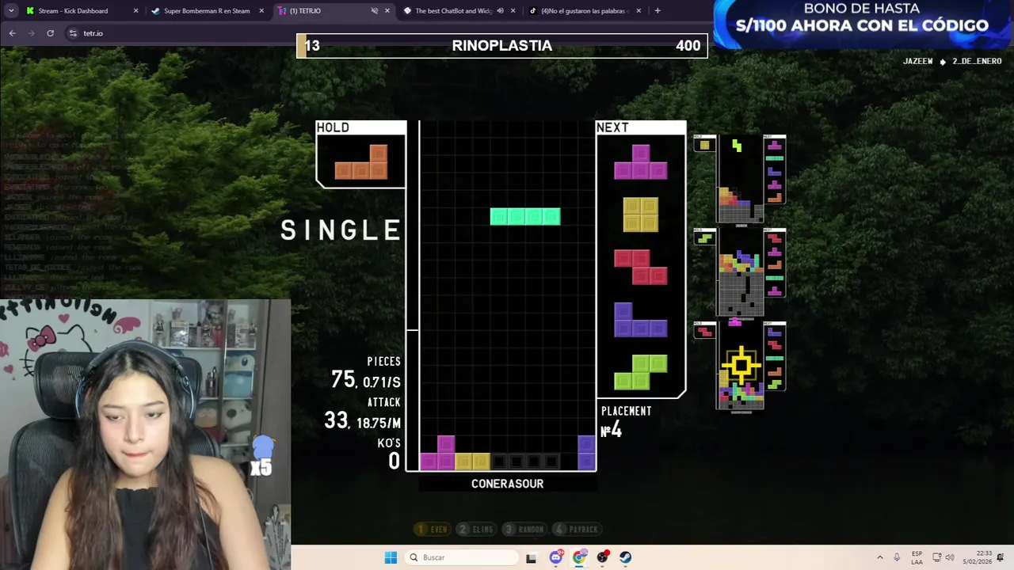Image resolution: width=1014 pixels, height=570 pixels.
Task: Open the 22:33 clock and calendar
Action: pyautogui.click(x=977, y=557)
